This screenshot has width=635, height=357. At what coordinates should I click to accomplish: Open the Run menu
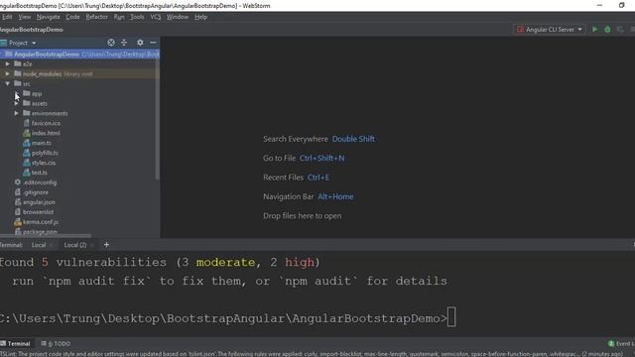click(119, 17)
